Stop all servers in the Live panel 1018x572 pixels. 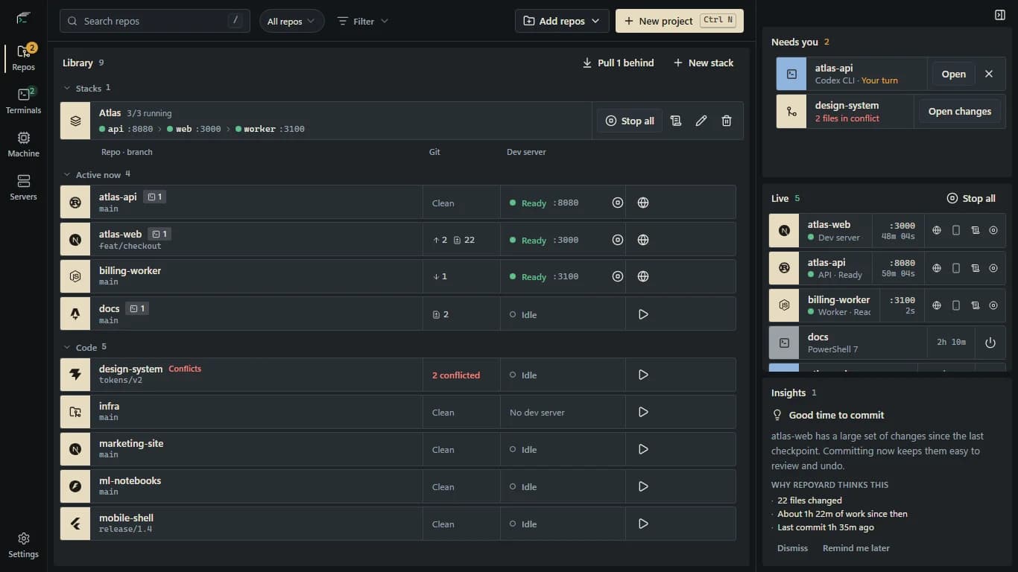pyautogui.click(x=971, y=199)
